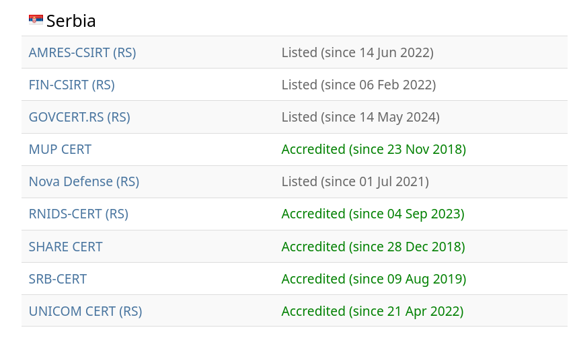Screen dimensions: 577x340
Task: Click the Serbia country heading
Action: [71, 21]
